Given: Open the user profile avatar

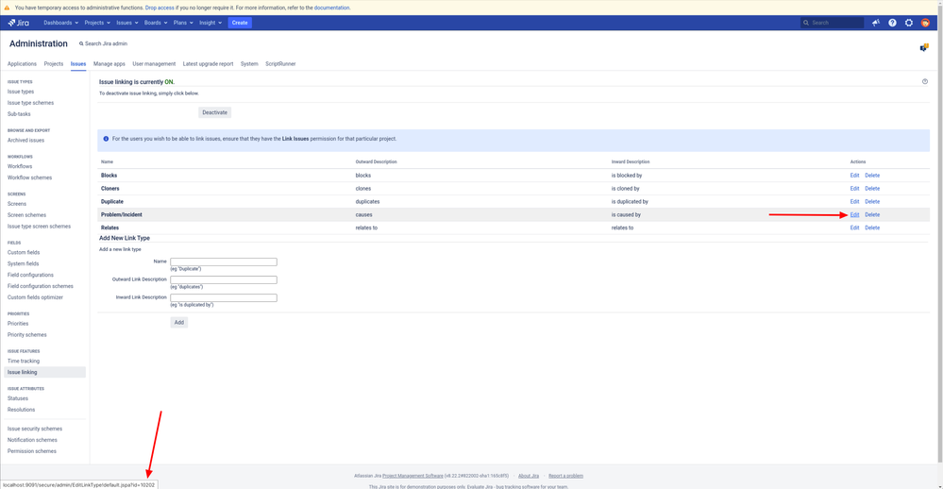Looking at the screenshot, I should [926, 23].
